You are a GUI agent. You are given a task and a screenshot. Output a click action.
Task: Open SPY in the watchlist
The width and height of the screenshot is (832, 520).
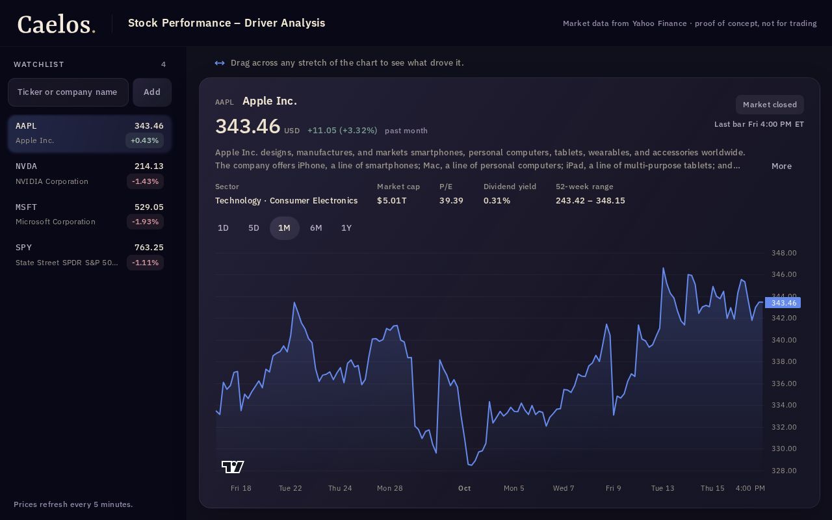[x=90, y=255]
